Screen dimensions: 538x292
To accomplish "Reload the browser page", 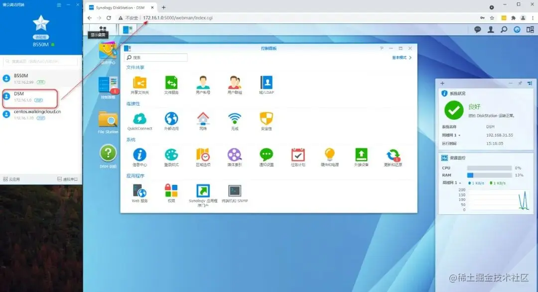I will (x=109, y=18).
